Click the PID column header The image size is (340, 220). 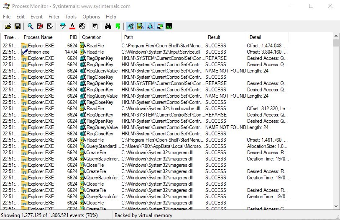pyautogui.click(x=72, y=37)
